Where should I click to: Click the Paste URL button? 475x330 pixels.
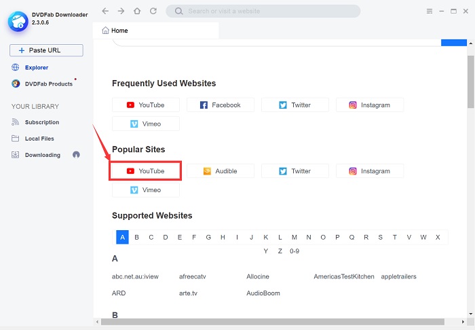pyautogui.click(x=46, y=50)
